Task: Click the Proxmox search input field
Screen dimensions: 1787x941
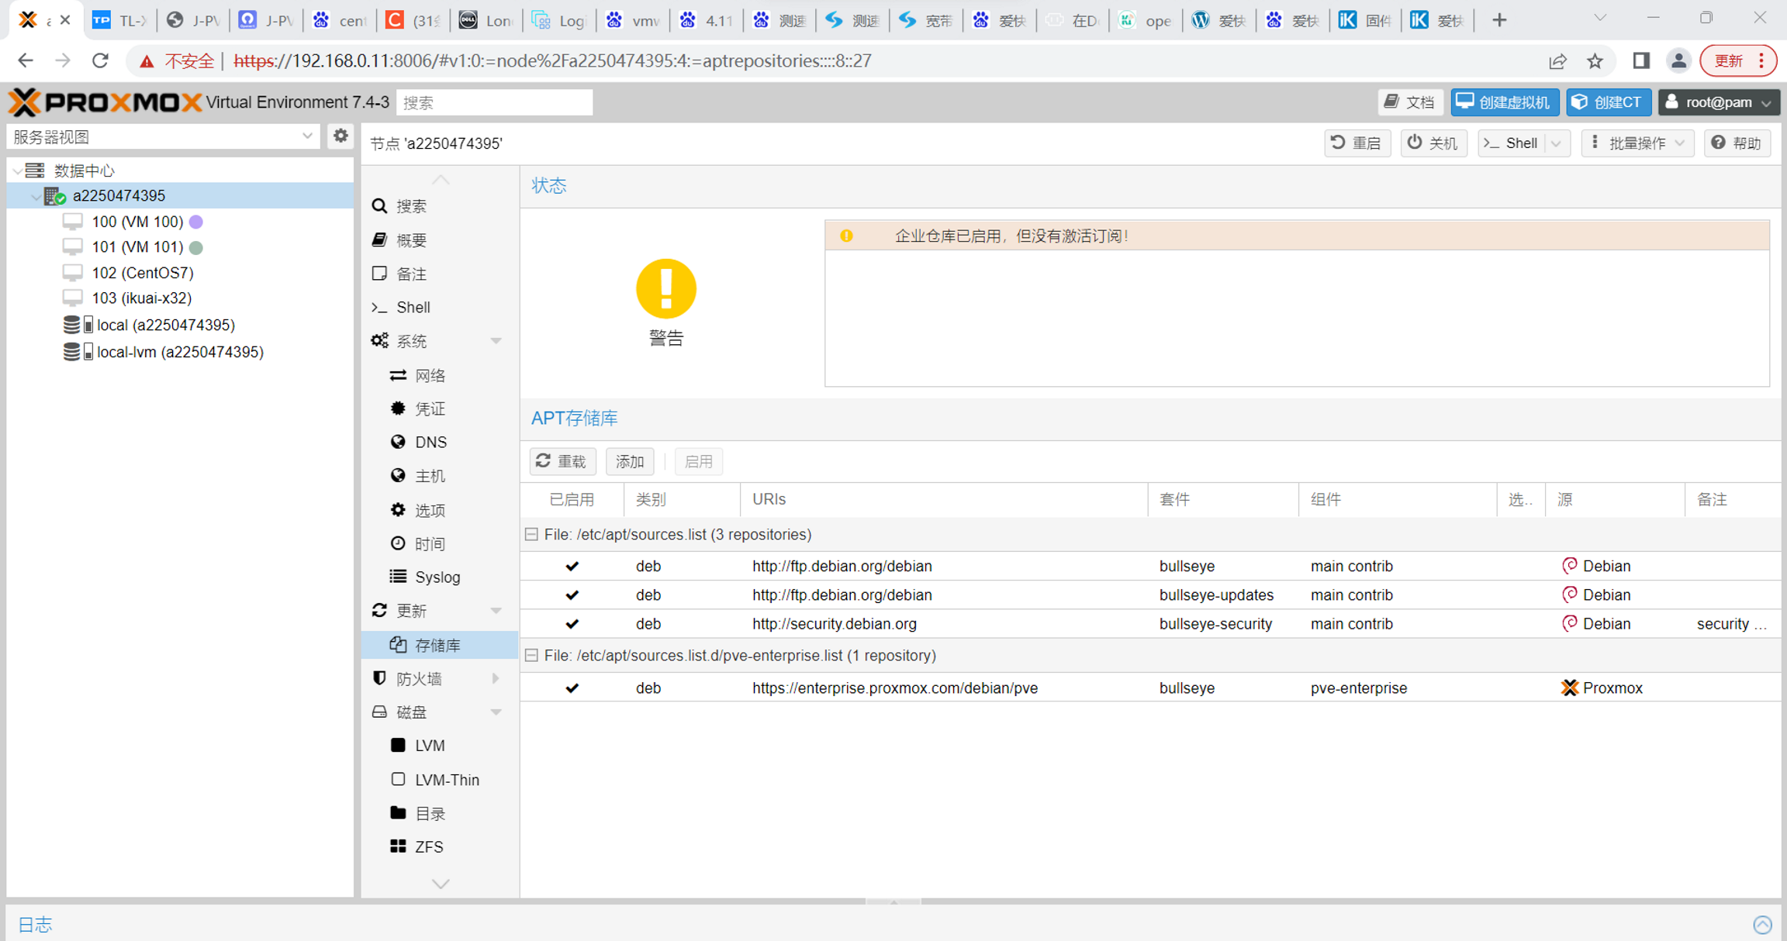Action: [494, 102]
